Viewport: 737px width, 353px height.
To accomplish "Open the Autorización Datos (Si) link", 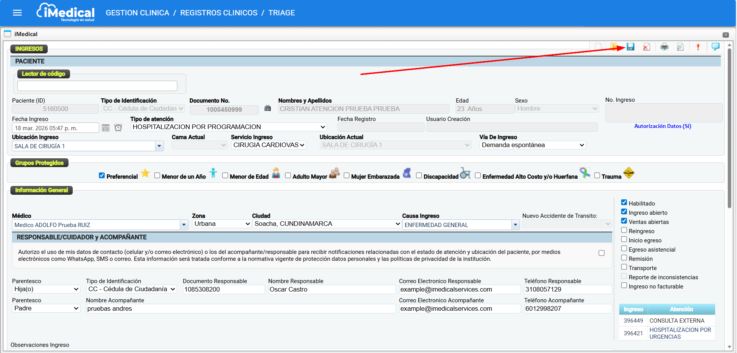I will point(662,126).
